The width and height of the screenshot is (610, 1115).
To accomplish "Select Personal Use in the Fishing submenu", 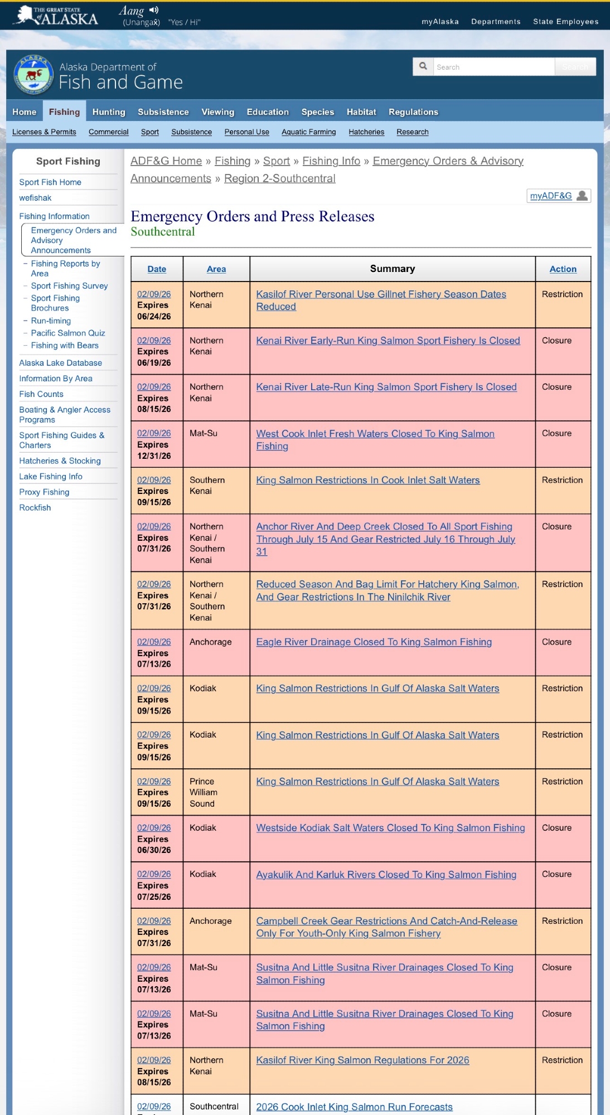I will tap(246, 132).
